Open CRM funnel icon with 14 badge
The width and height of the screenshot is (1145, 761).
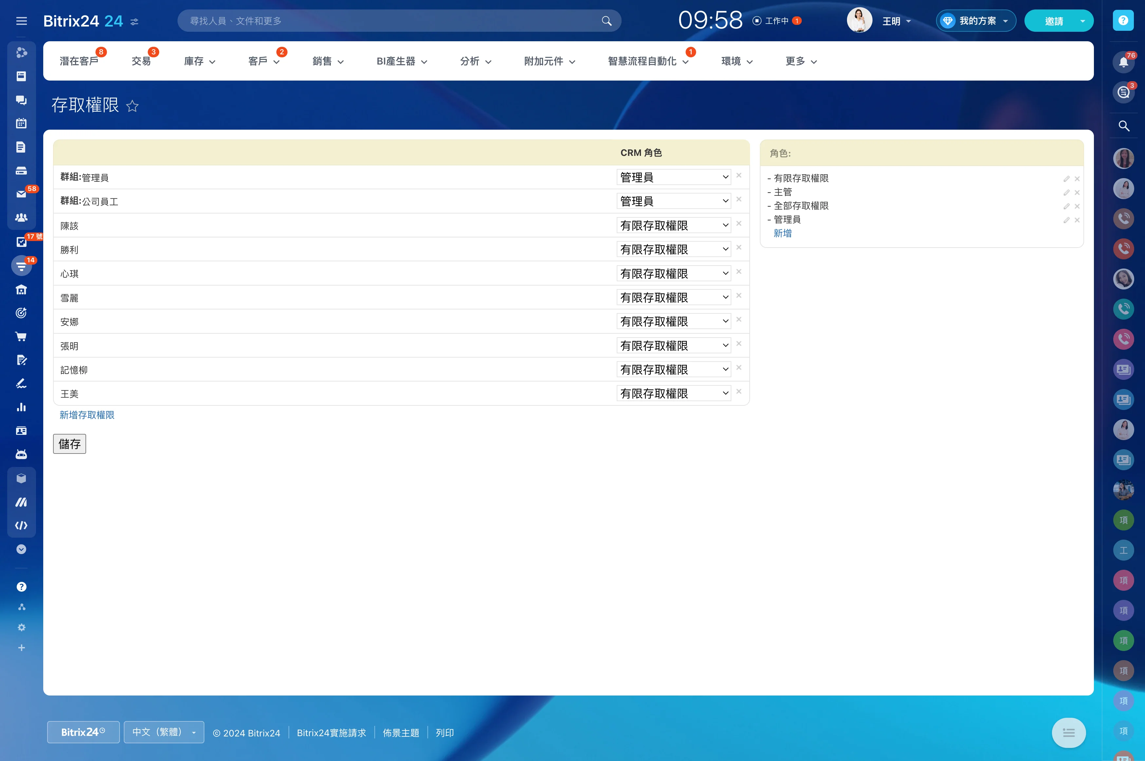tap(21, 266)
